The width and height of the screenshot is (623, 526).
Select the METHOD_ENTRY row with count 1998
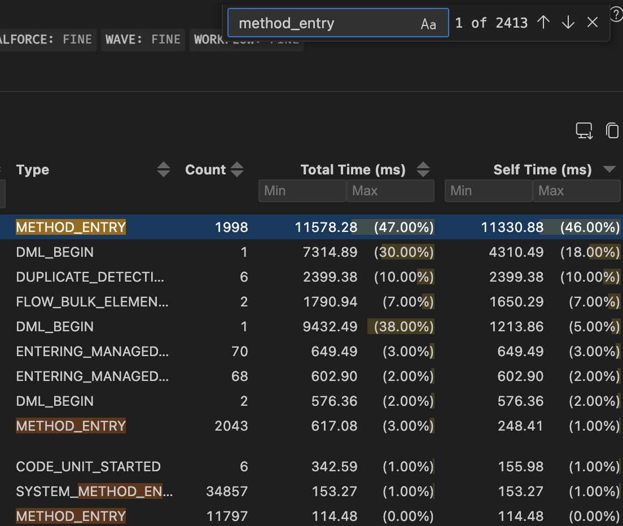pos(311,227)
